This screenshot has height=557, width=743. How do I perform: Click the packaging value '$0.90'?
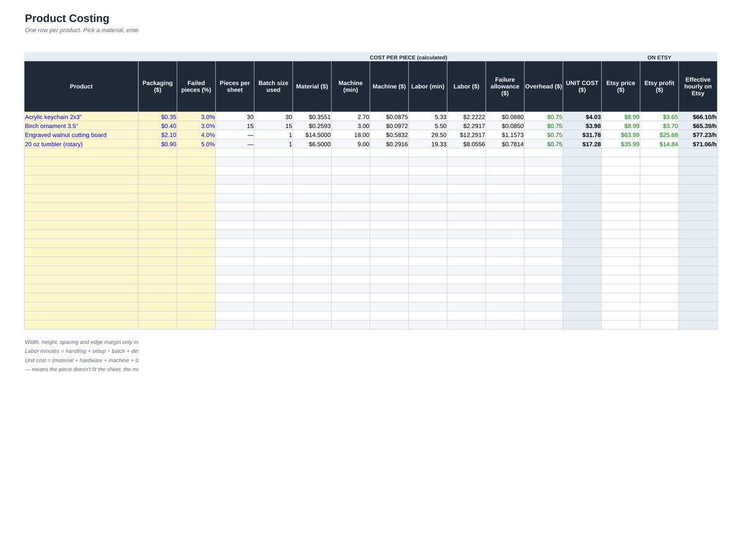click(157, 144)
